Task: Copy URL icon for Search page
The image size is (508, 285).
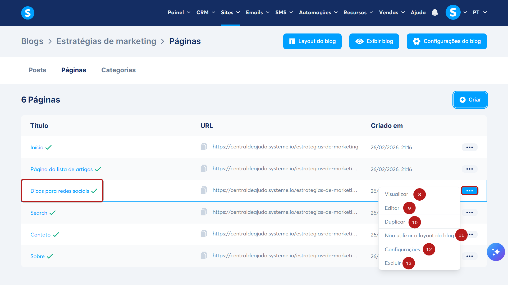Action: (204, 212)
